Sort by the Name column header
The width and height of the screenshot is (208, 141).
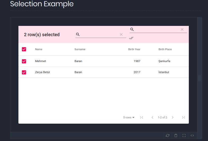click(x=39, y=49)
